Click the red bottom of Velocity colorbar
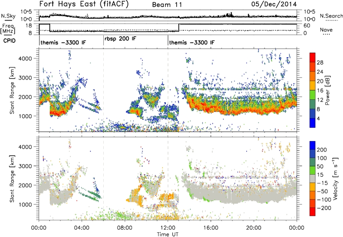Screen dimensions: 343x237 (313, 212)
